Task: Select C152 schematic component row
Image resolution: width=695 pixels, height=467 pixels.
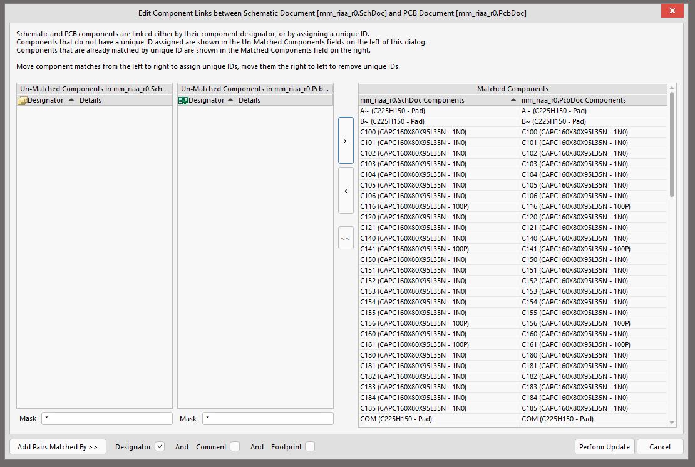Action: point(439,281)
